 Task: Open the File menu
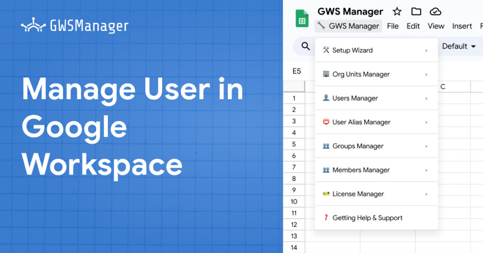tap(392, 26)
